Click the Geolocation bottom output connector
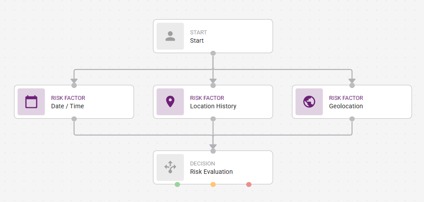 (x=352, y=119)
